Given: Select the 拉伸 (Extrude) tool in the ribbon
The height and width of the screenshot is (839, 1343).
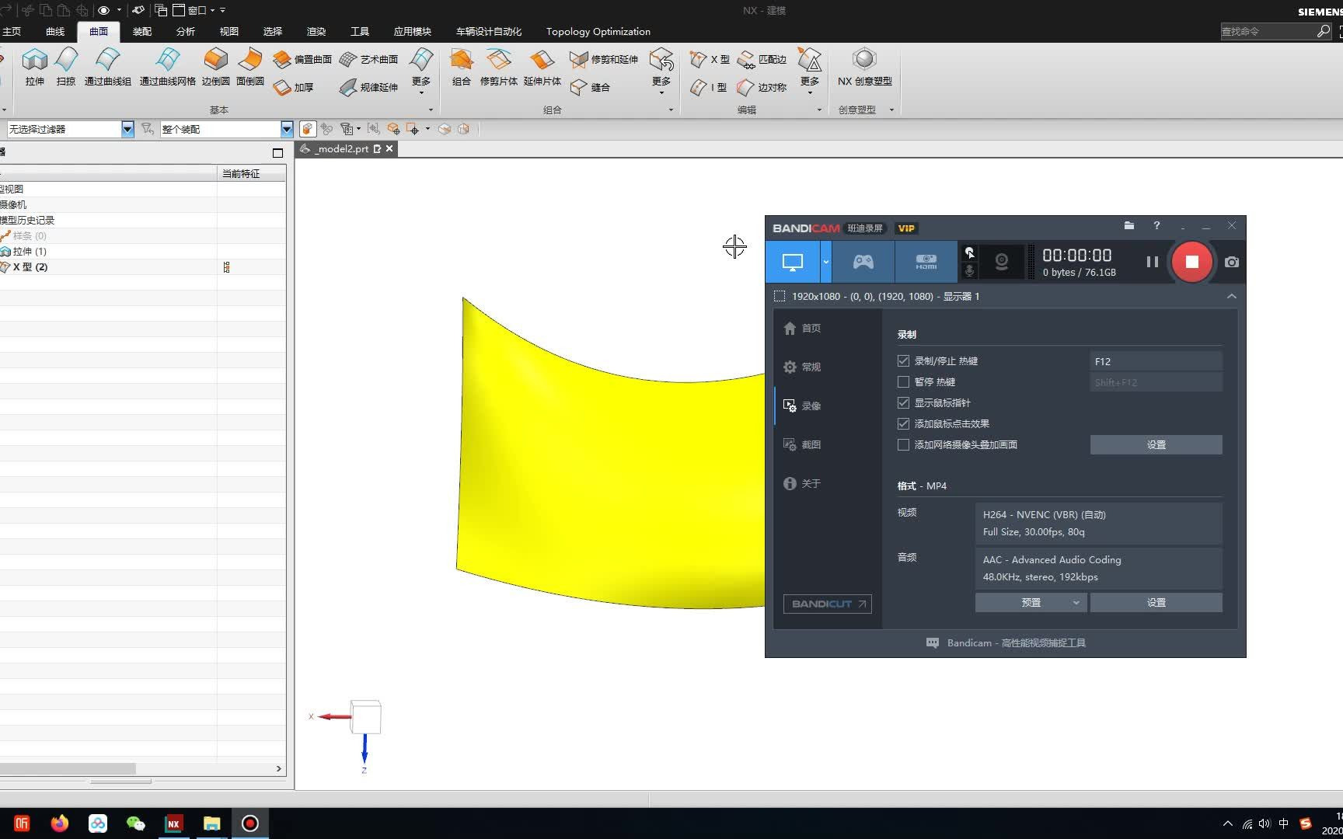Looking at the screenshot, I should (x=34, y=67).
